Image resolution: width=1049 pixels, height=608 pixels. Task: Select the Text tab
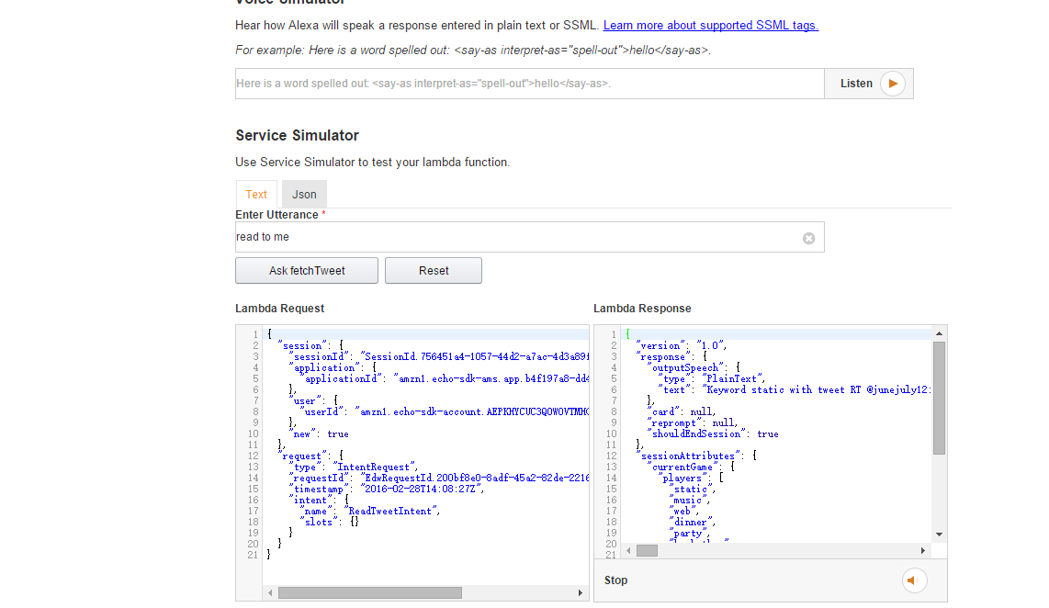pos(256,194)
